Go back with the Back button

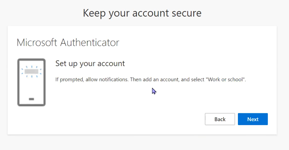pos(220,119)
